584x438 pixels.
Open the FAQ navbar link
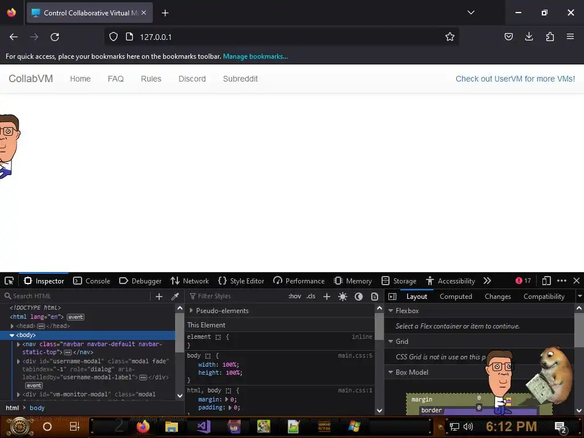[x=115, y=79]
